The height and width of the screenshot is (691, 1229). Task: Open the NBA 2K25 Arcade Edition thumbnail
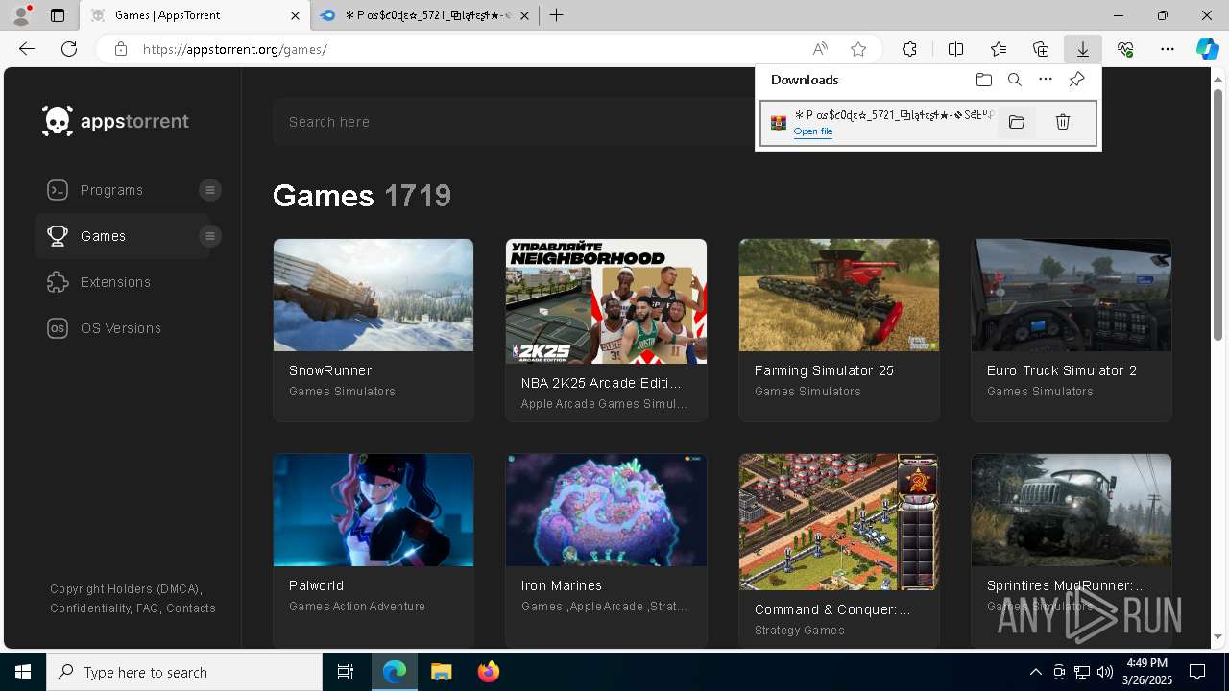tap(606, 301)
